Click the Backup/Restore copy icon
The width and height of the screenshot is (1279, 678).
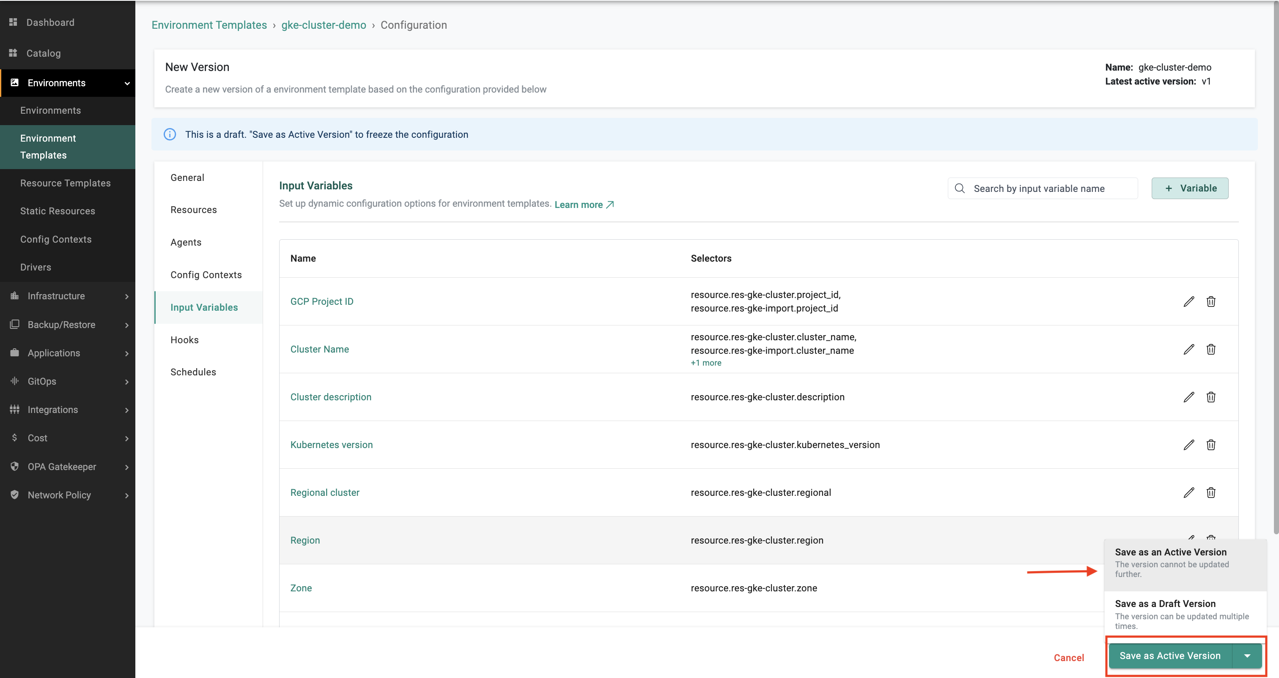point(15,325)
